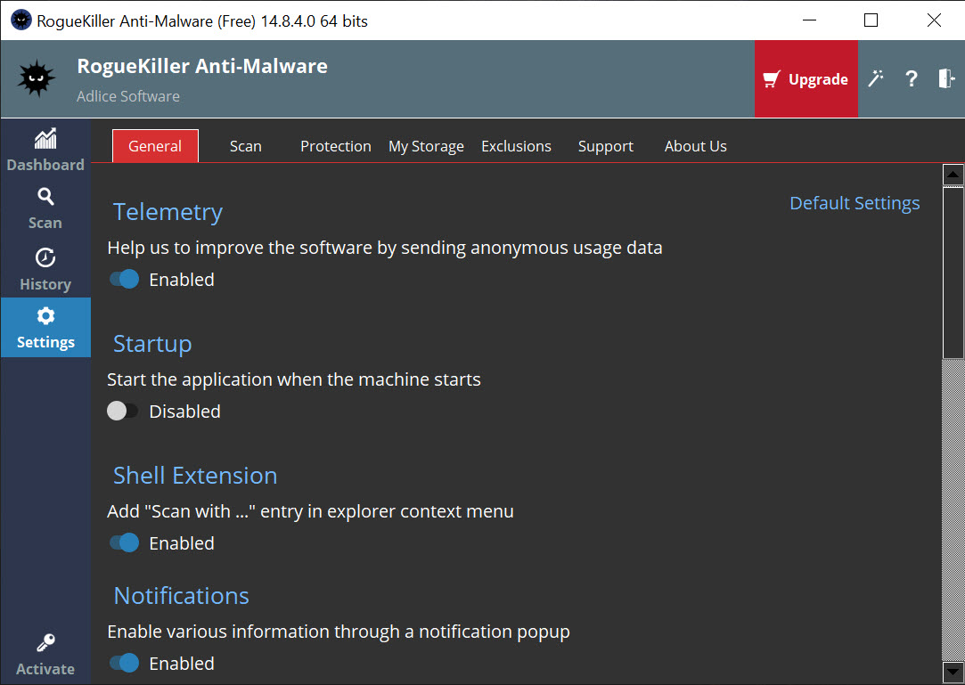Click the Default Settings link

[x=855, y=203]
